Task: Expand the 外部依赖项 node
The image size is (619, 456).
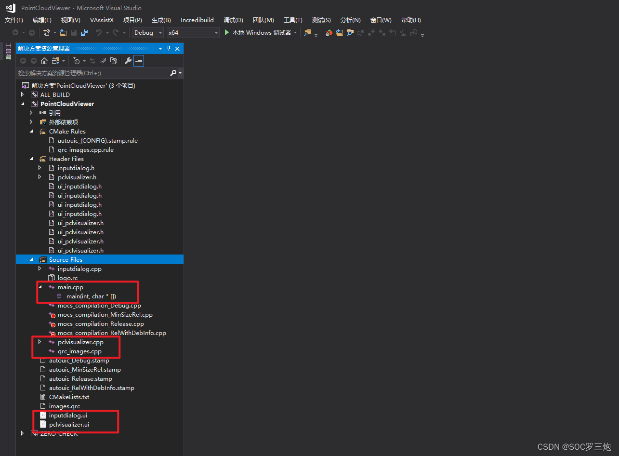Action: tap(31, 122)
